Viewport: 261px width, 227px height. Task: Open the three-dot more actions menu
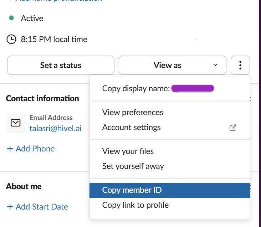pos(240,65)
